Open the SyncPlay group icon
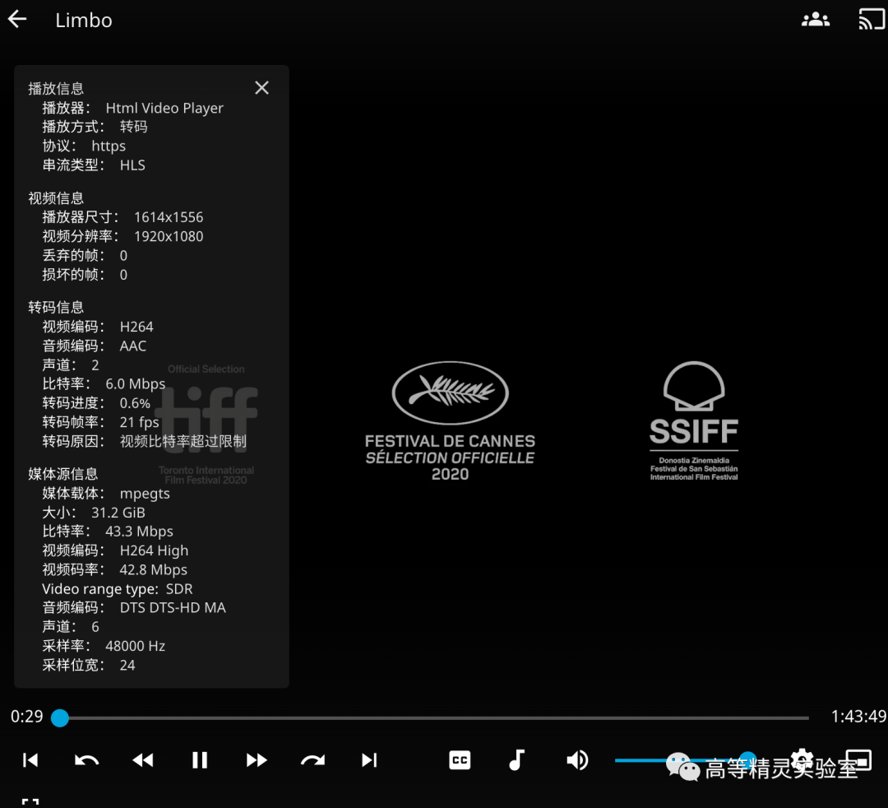 [x=816, y=20]
